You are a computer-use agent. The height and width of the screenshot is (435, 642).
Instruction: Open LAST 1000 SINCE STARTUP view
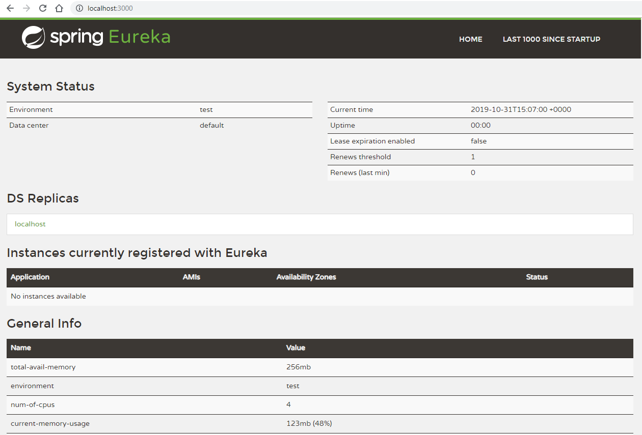click(x=551, y=39)
